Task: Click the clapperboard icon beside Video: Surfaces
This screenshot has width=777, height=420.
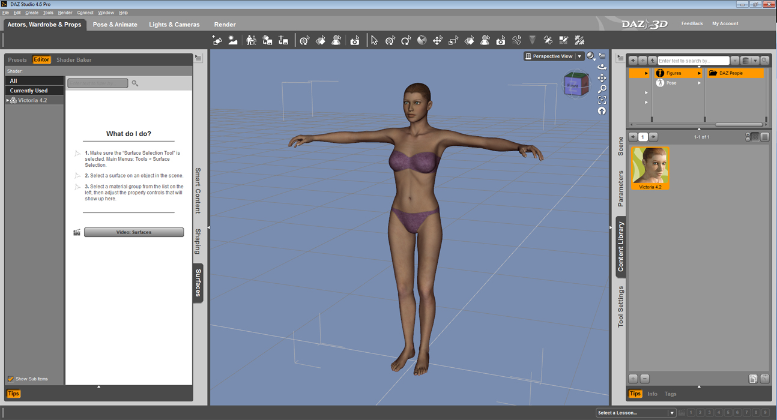Action: [x=77, y=232]
